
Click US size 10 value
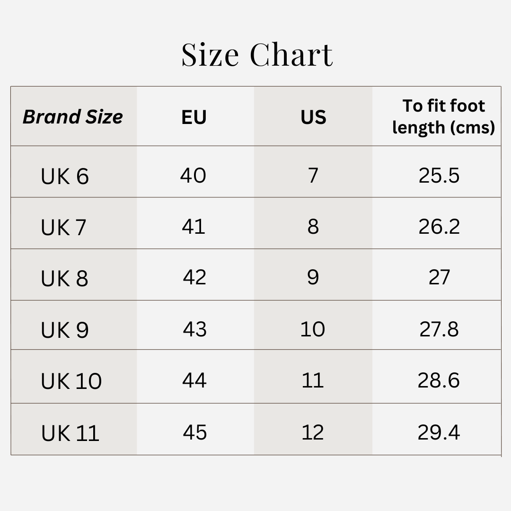point(313,329)
